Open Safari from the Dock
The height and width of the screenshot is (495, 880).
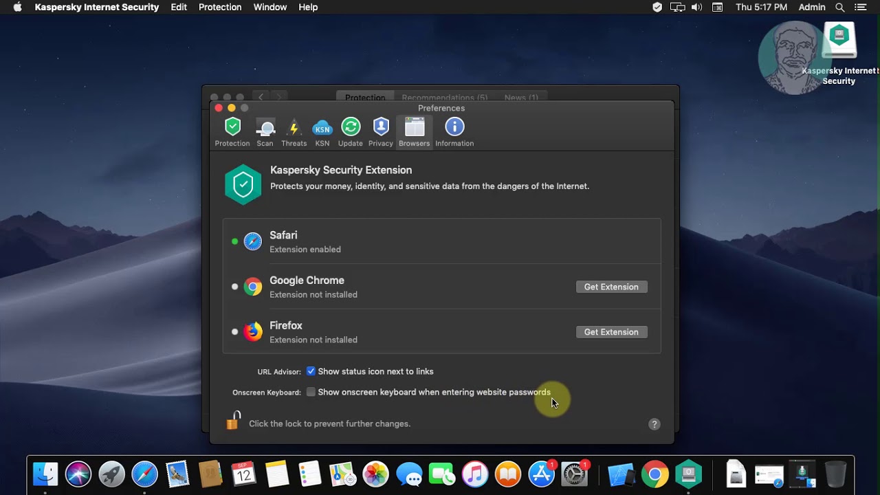pyautogui.click(x=144, y=474)
